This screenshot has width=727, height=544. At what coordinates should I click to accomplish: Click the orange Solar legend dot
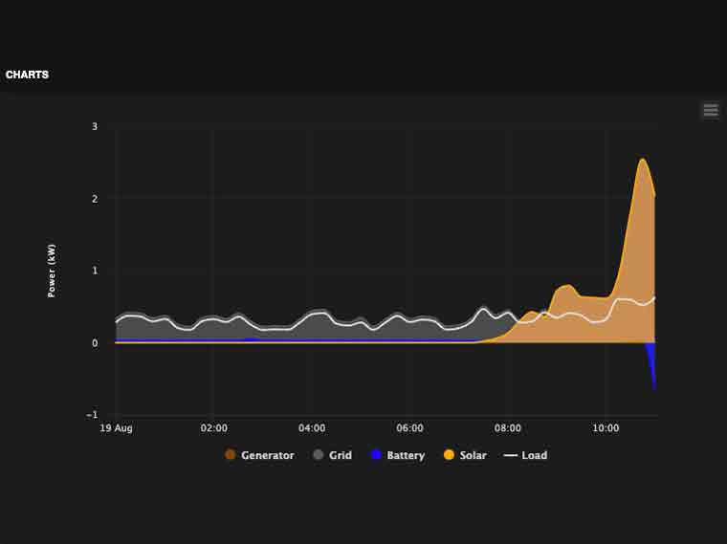(449, 455)
